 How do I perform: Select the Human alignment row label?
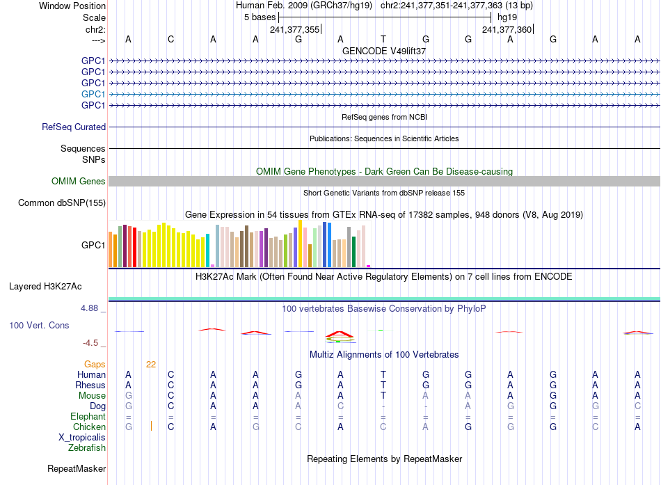(x=91, y=375)
